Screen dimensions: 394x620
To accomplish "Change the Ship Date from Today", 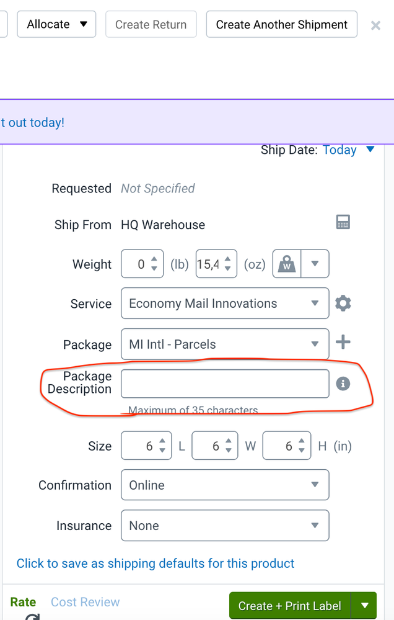I will [x=339, y=150].
